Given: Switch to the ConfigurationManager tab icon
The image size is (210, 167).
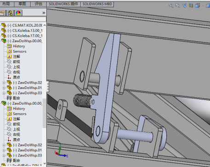Looking at the screenshot, I should point(10,13).
